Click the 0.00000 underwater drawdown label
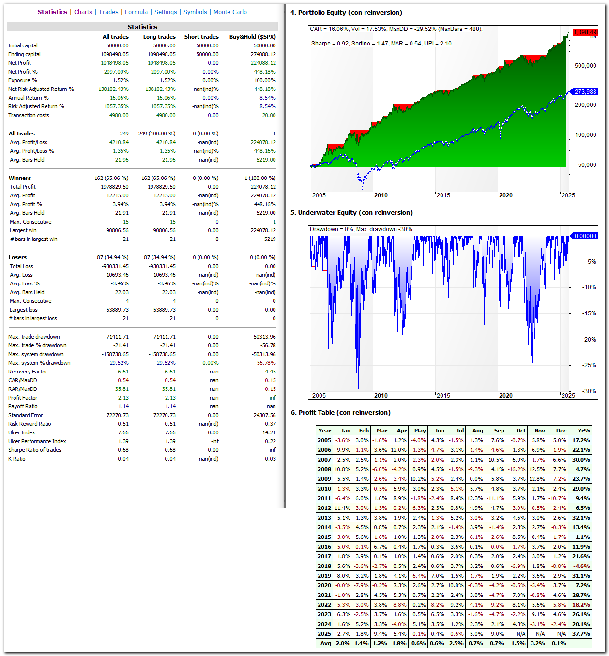This screenshot has width=609, height=656. click(585, 236)
